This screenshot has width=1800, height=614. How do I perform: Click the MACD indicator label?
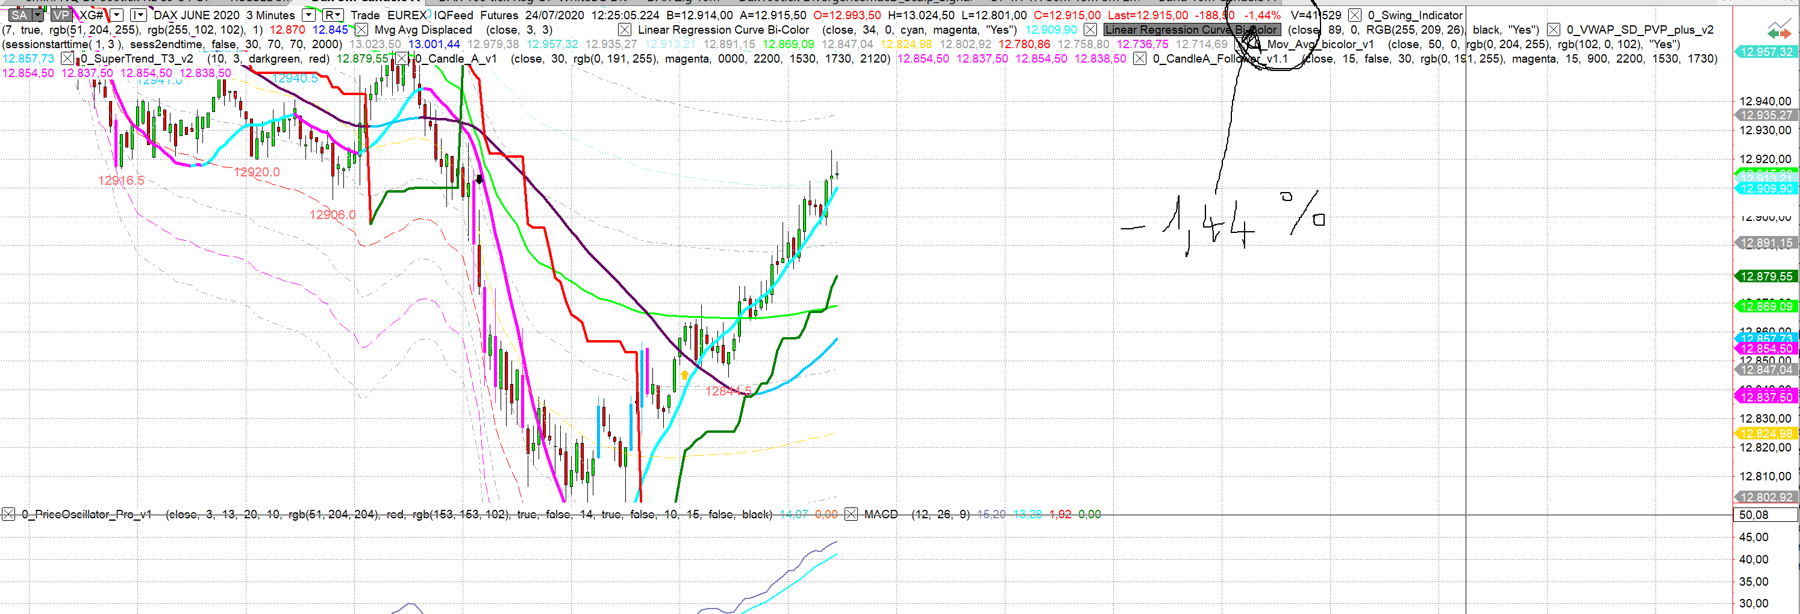tap(881, 514)
